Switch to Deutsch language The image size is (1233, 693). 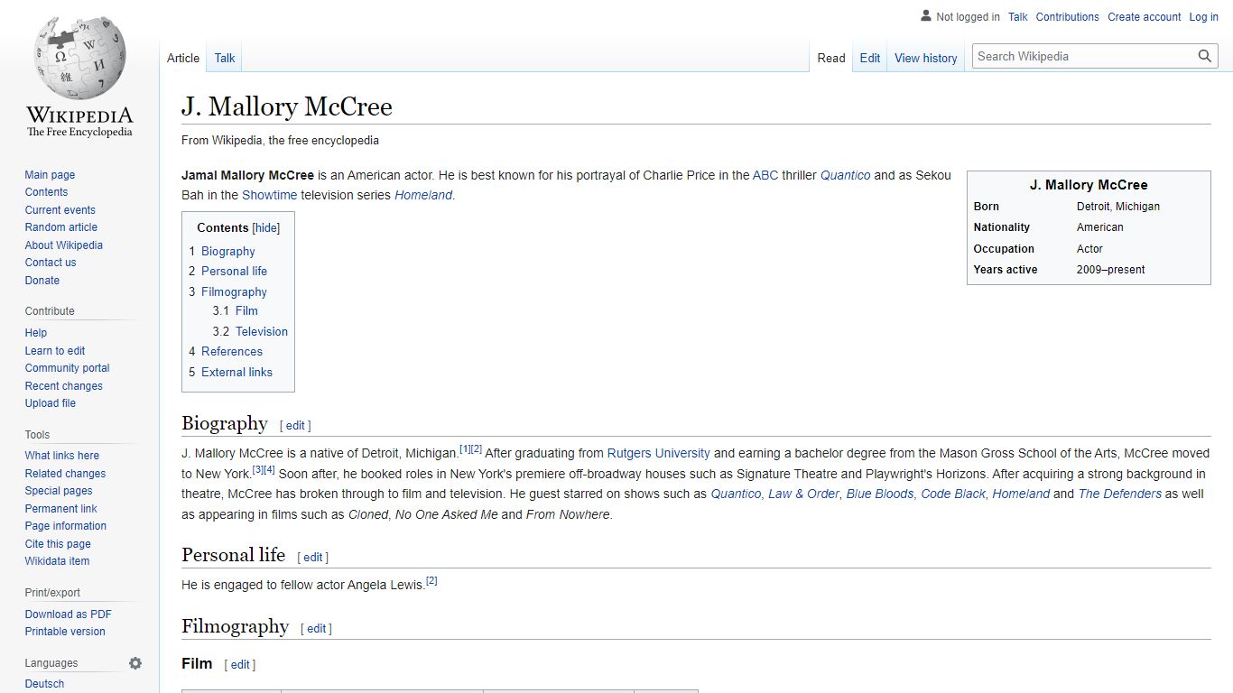point(44,684)
